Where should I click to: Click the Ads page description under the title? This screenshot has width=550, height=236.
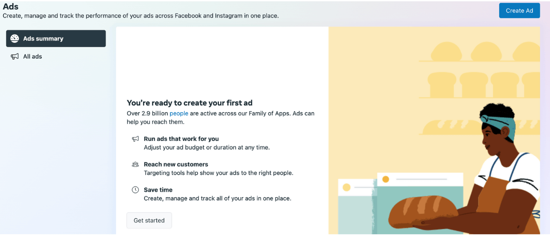pos(141,16)
